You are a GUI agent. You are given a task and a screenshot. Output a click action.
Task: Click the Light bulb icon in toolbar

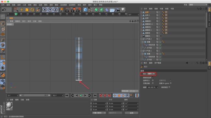pyautogui.click(x=123, y=10)
